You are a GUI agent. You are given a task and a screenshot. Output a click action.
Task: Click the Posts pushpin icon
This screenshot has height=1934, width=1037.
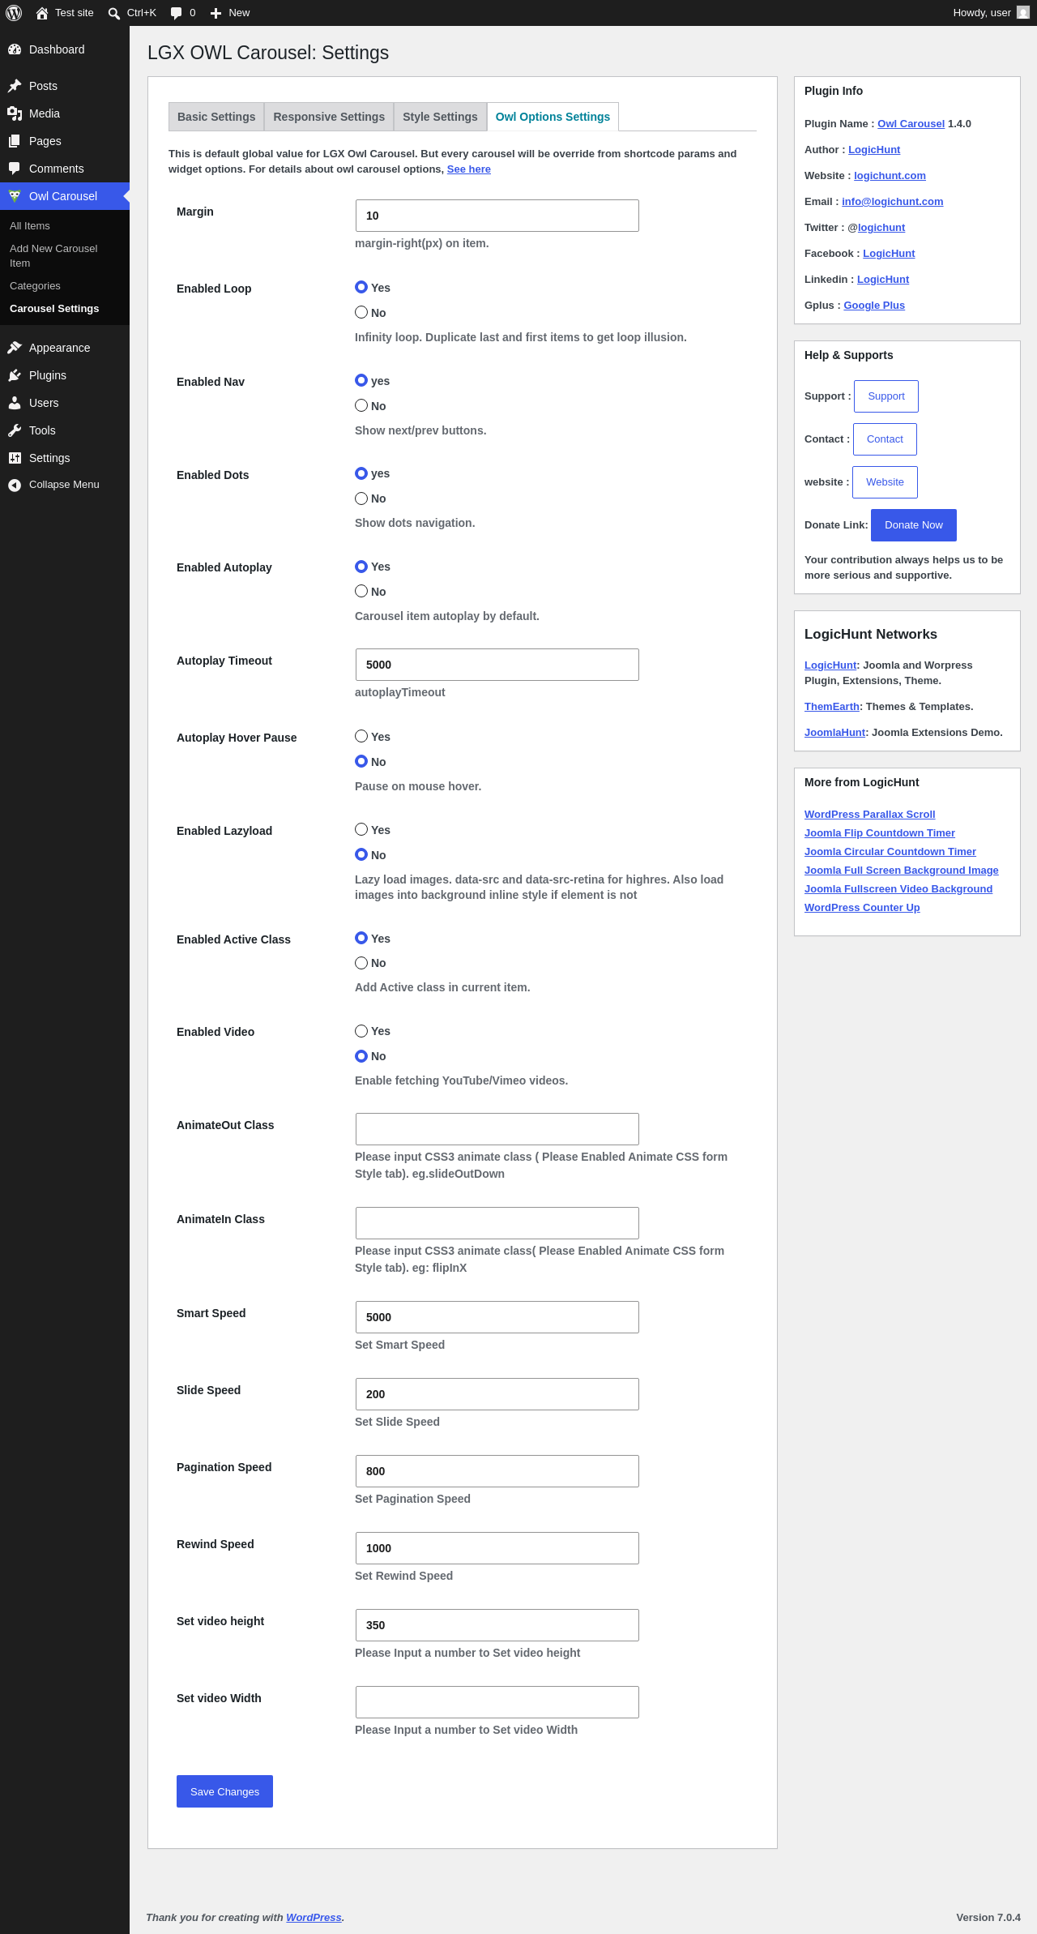15,86
